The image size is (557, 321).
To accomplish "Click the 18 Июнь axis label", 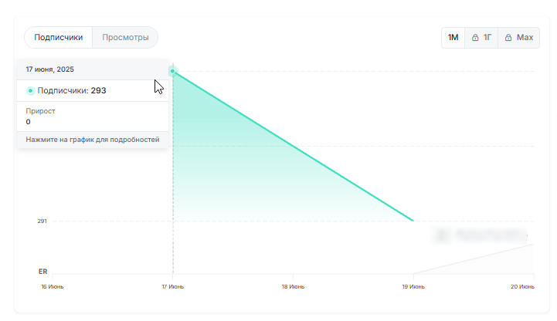I will pos(293,287).
